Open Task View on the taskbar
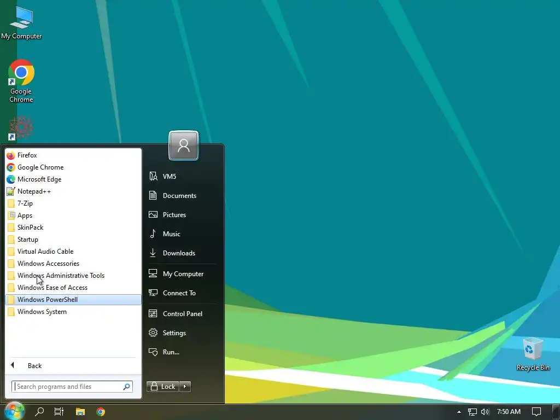Viewport: 560px width, 420px height. point(59,412)
